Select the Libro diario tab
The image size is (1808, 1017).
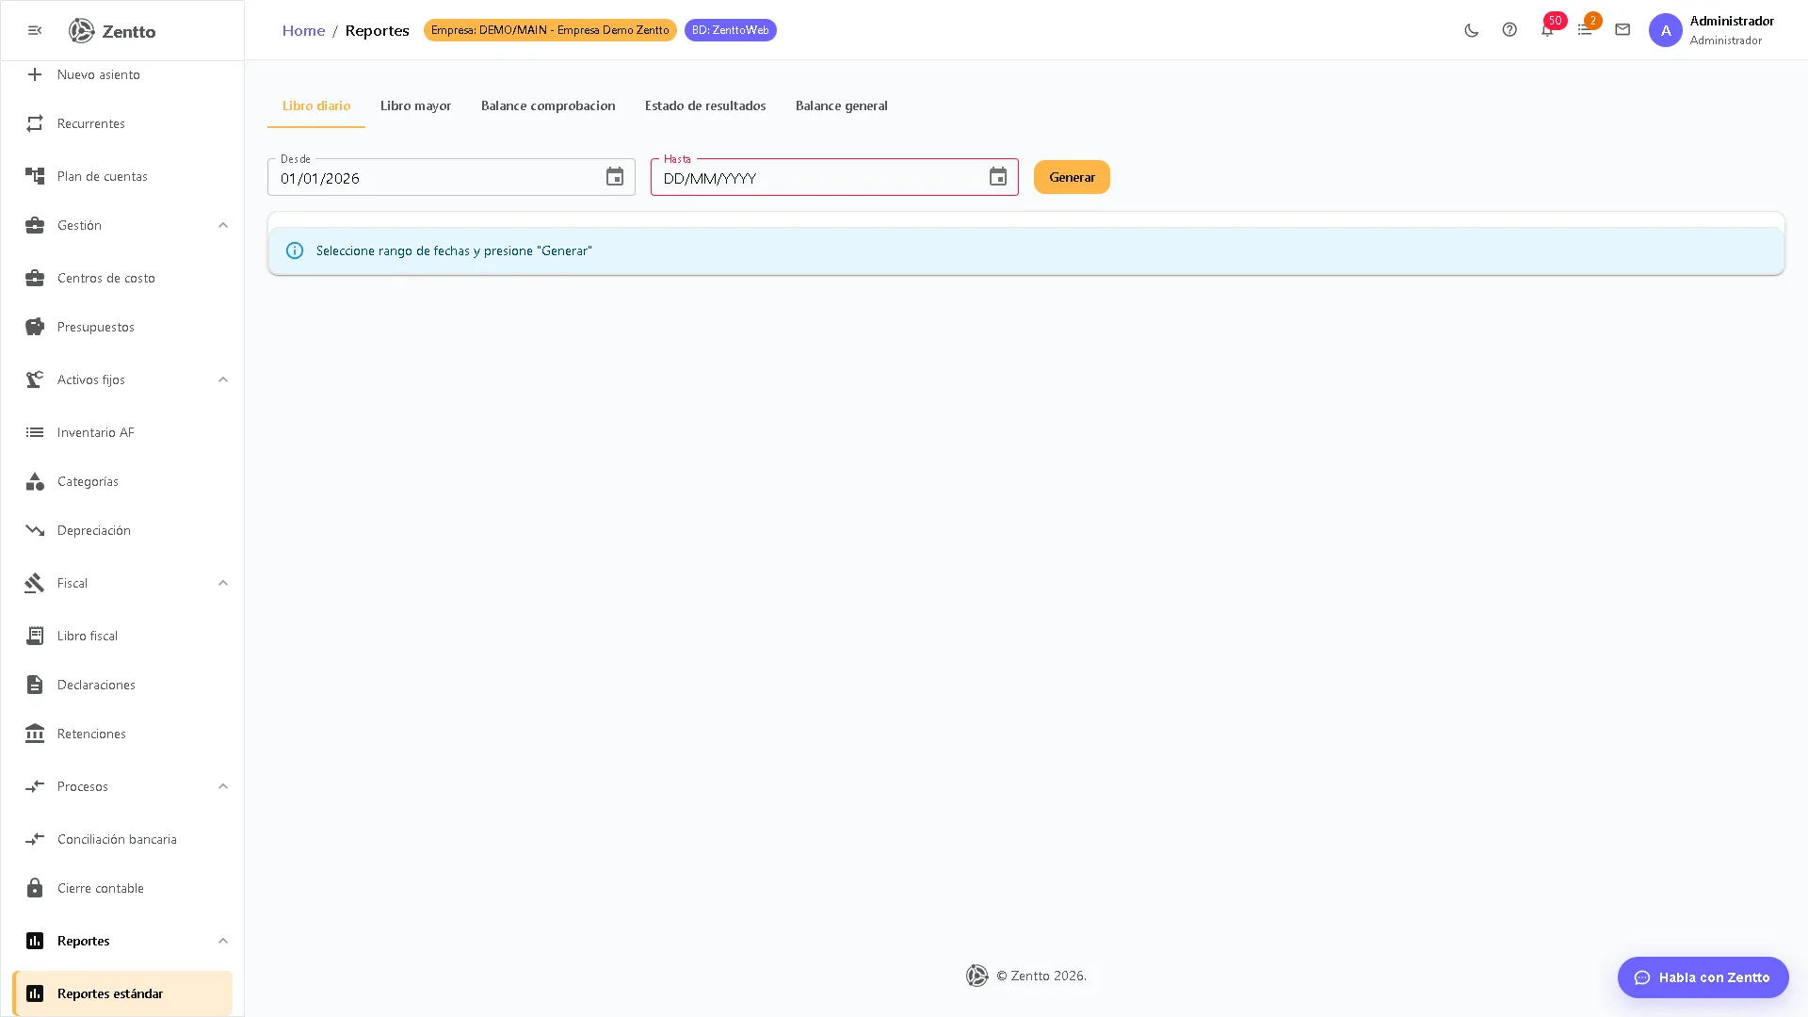pos(316,105)
